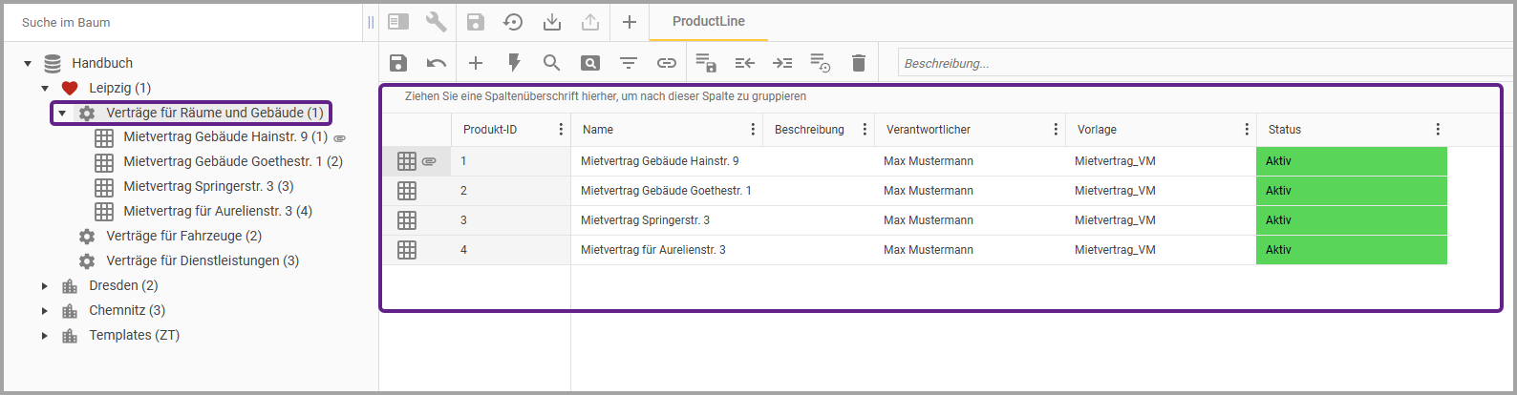Click the magnifier search icon in table toolbar
Screen dimensions: 1517x395
point(551,63)
